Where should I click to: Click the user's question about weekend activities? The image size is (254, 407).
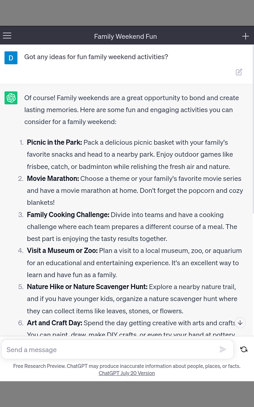click(96, 57)
